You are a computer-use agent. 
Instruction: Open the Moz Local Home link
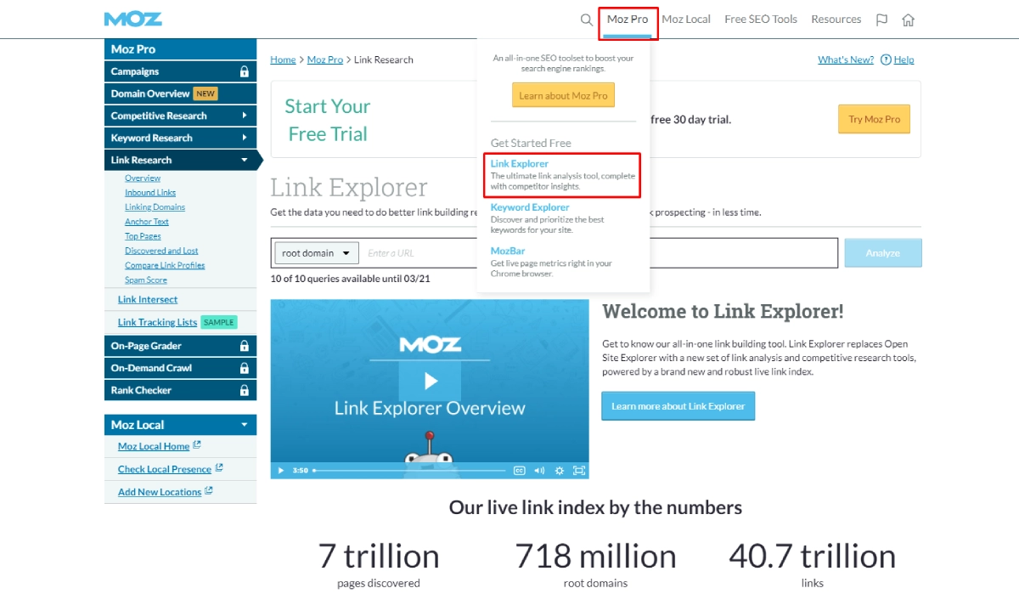click(154, 446)
